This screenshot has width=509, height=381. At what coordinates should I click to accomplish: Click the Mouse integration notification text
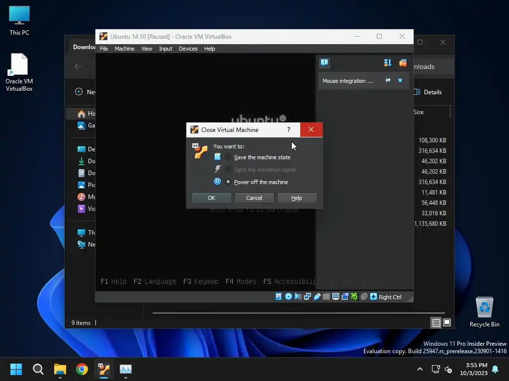point(347,81)
